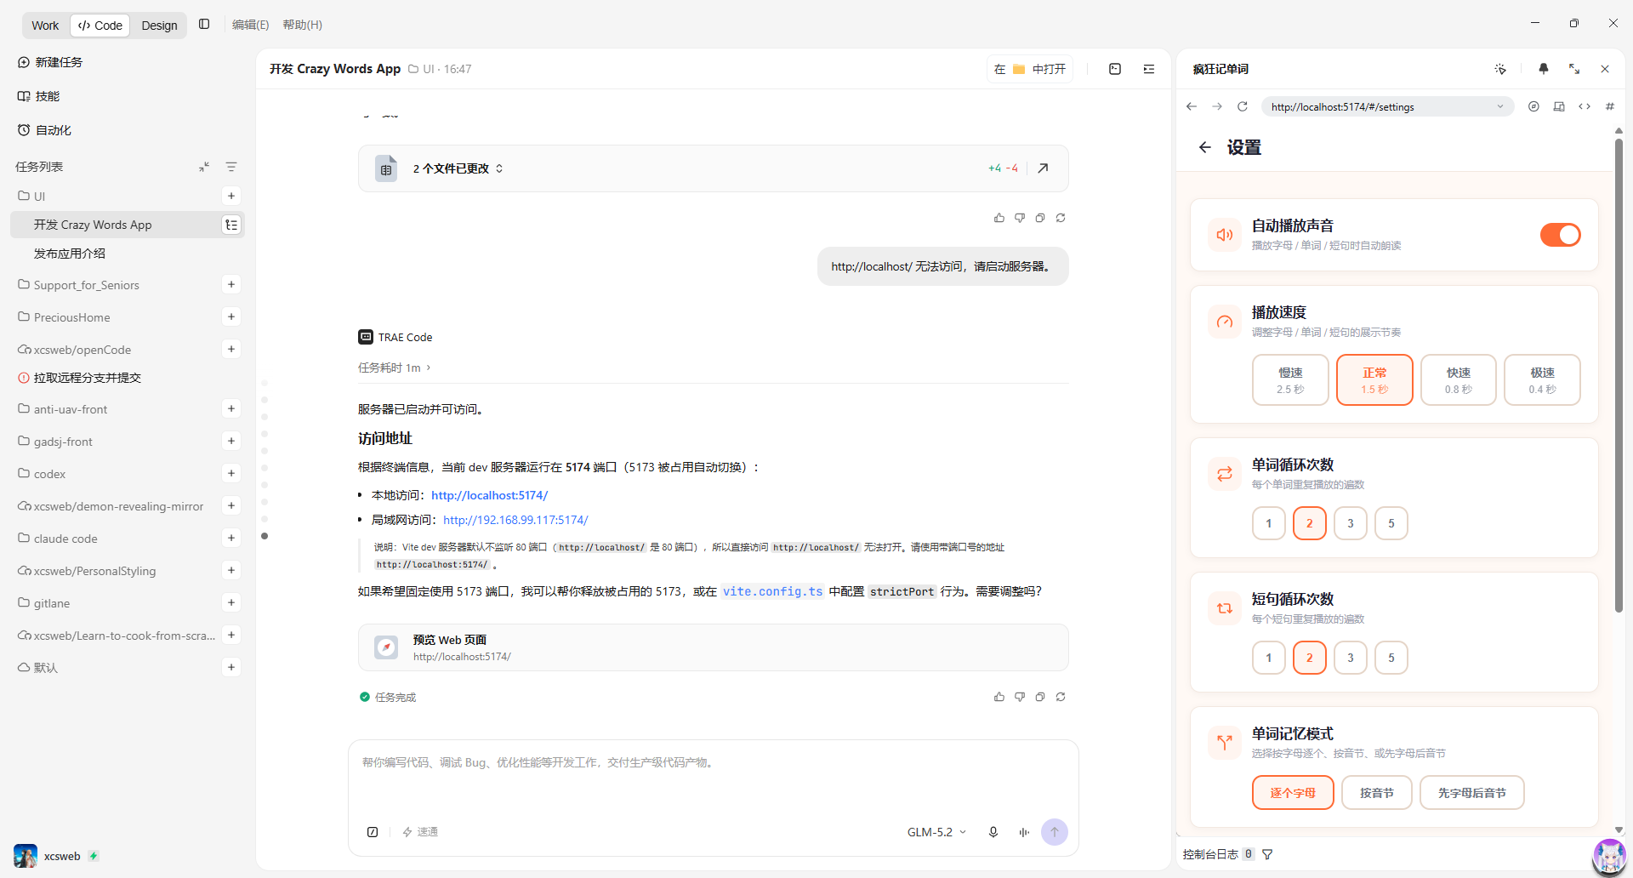Add task to codex folder
Image resolution: width=1633 pixels, height=878 pixels.
[231, 473]
